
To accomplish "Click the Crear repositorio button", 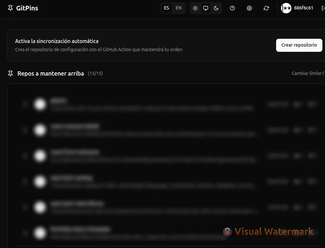I will click(x=299, y=45).
